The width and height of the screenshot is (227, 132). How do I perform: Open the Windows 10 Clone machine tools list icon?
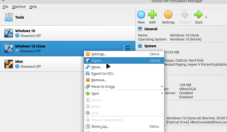(x=126, y=48)
